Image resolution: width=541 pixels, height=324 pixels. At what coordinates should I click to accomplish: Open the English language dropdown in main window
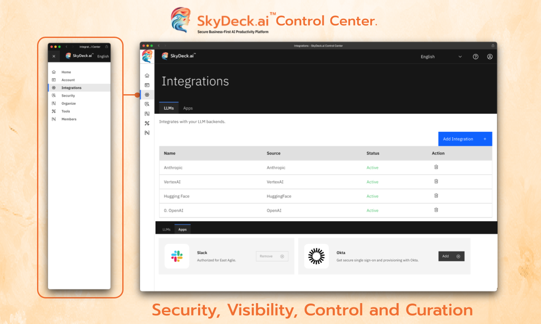[441, 57]
